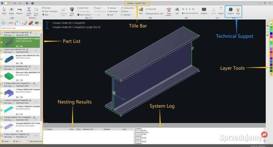Click the Joint Path button

(x=151, y=9)
